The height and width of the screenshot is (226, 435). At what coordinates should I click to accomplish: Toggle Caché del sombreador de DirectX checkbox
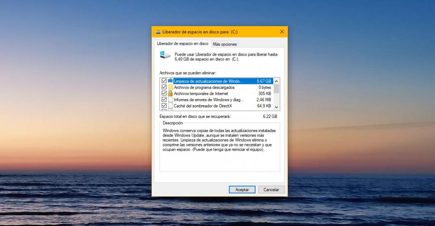[164, 106]
